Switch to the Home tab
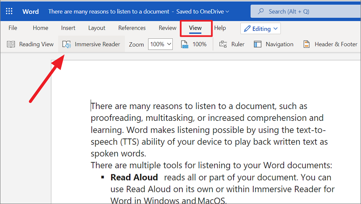Image resolution: width=361 pixels, height=204 pixels. pos(41,28)
